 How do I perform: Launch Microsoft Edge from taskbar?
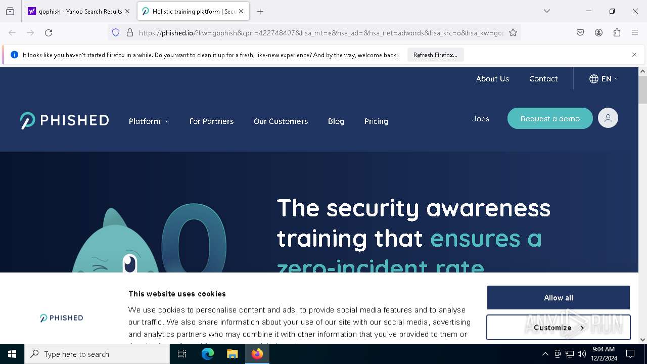tap(208, 354)
